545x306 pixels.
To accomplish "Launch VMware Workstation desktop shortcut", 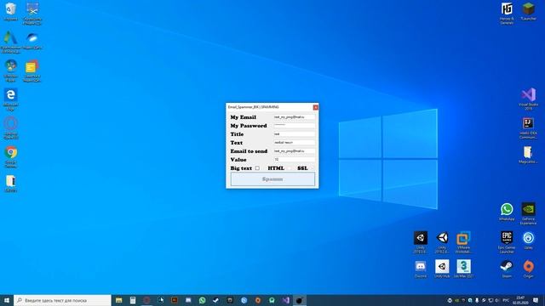I will click(463, 242).
